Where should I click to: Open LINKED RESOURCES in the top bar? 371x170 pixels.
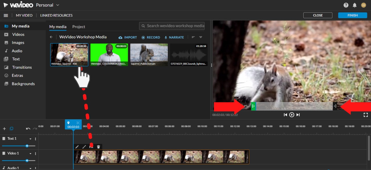56,15
